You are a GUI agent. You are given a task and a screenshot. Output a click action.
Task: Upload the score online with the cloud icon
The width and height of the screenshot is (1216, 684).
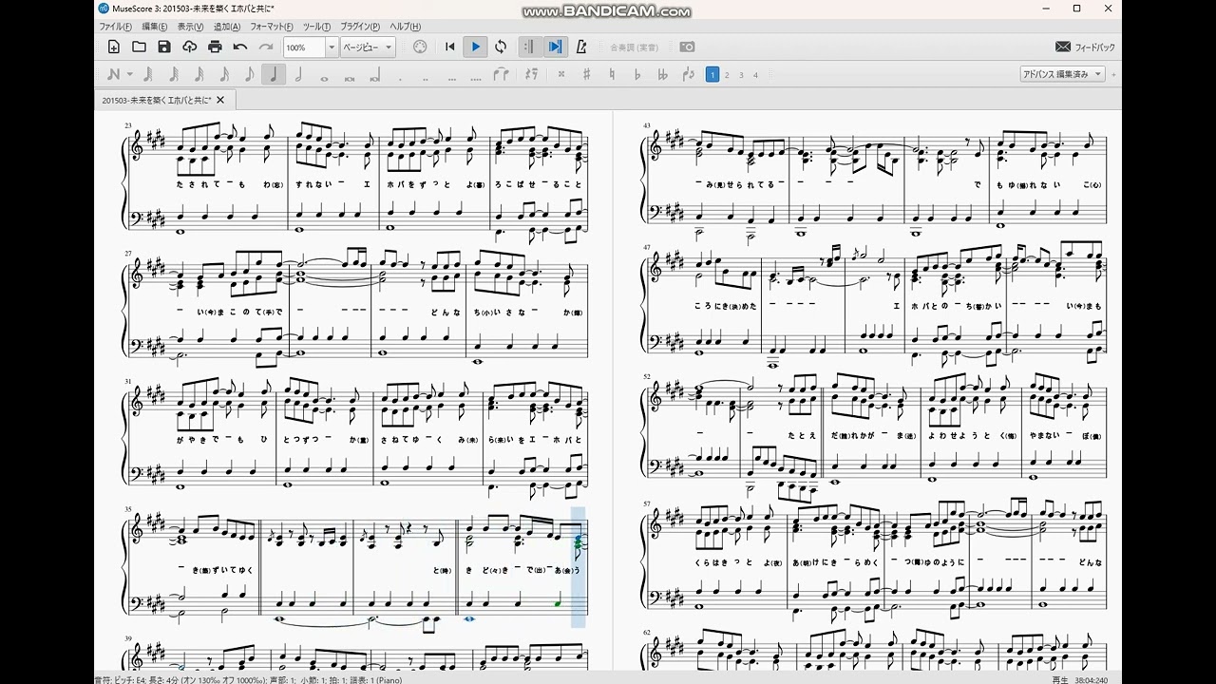click(189, 47)
